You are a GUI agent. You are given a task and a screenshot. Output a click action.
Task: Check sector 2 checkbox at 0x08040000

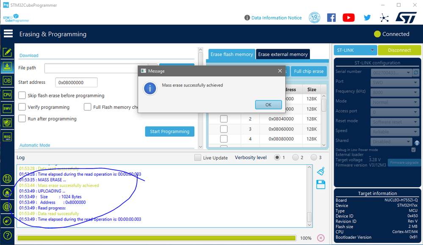click(224, 119)
